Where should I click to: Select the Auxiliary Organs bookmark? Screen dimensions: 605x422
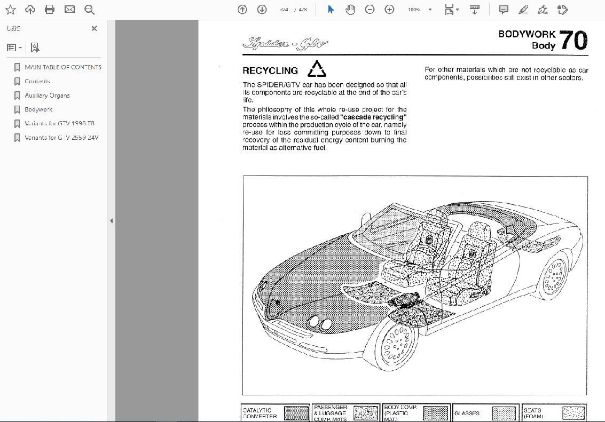[x=47, y=95]
